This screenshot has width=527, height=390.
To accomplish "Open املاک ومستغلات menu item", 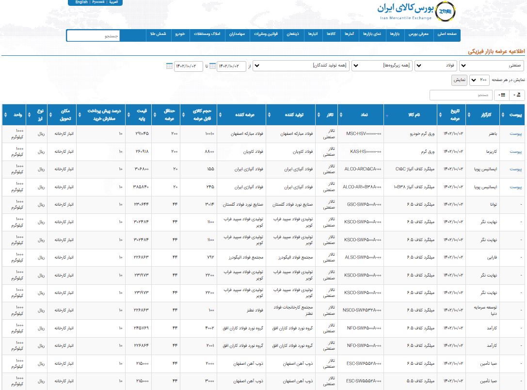I will (x=207, y=34).
